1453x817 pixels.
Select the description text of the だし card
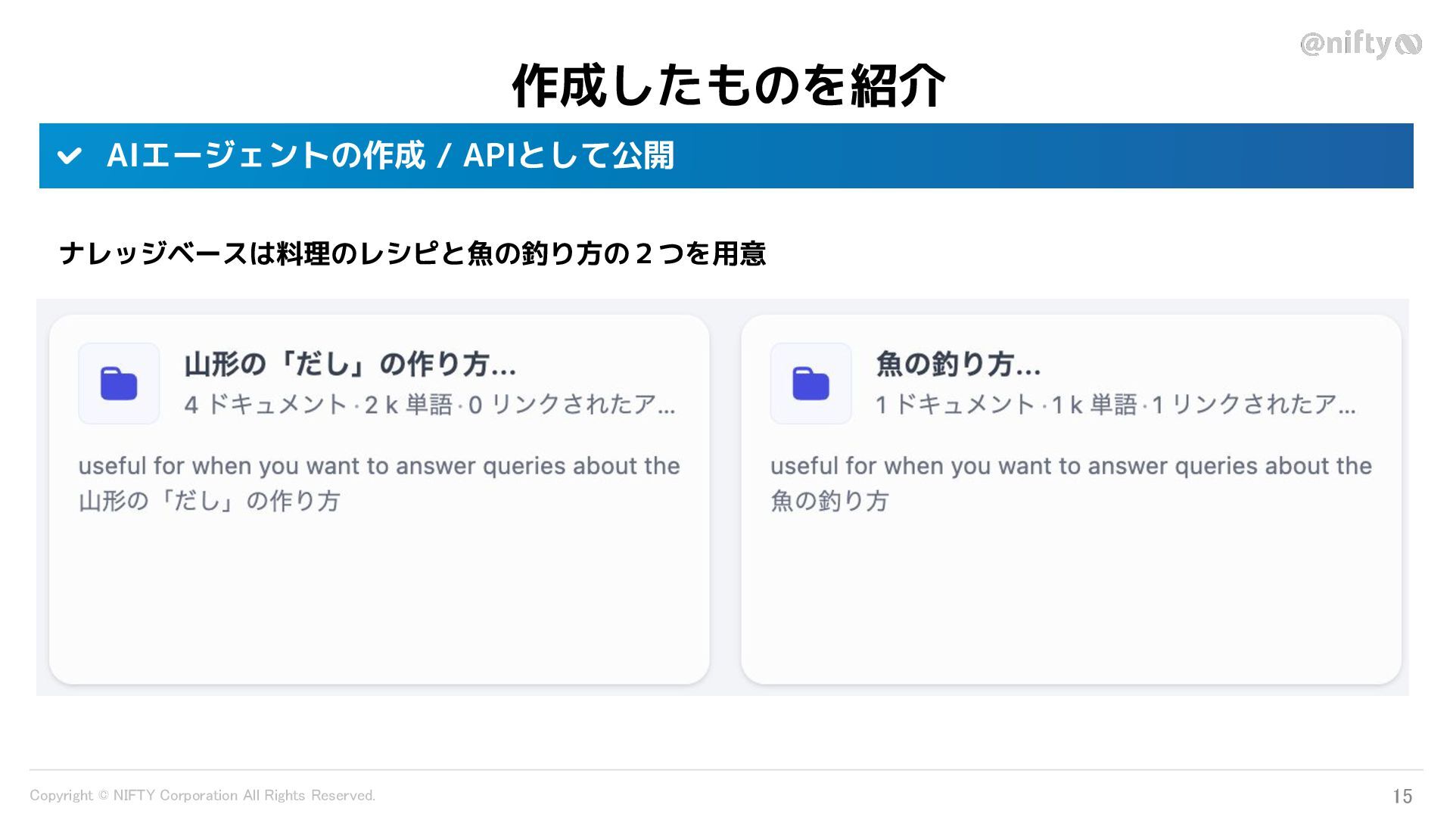coord(378,467)
